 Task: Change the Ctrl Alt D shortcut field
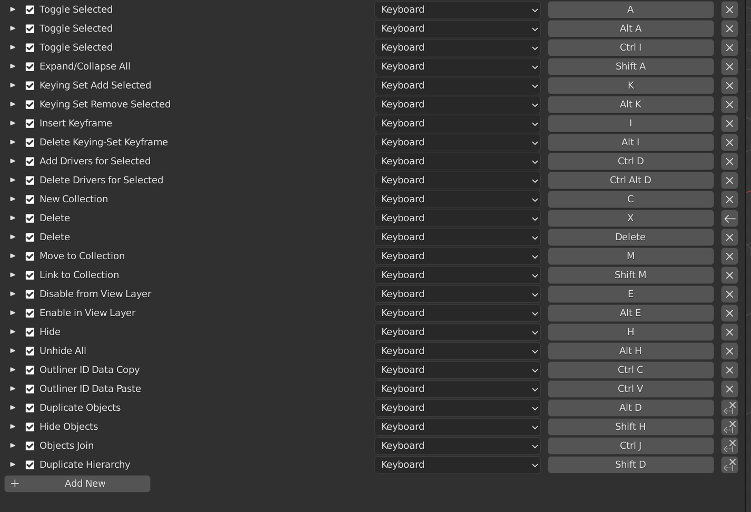630,180
